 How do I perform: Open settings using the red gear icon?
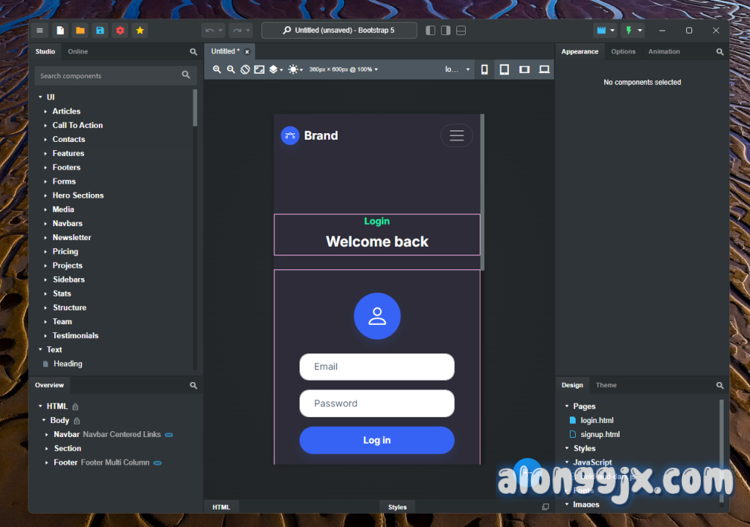120,31
